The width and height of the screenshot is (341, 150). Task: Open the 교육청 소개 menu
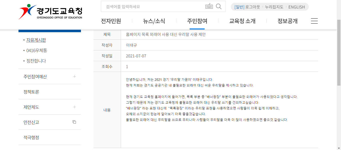(x=242, y=21)
